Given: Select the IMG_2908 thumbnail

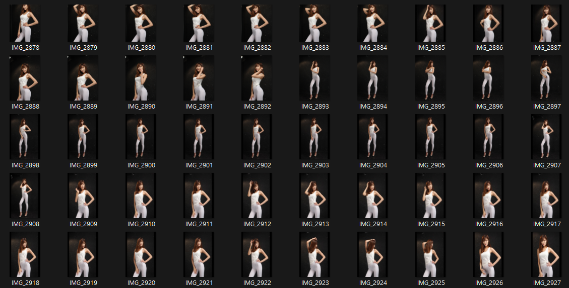Looking at the screenshot, I should tap(25, 196).
